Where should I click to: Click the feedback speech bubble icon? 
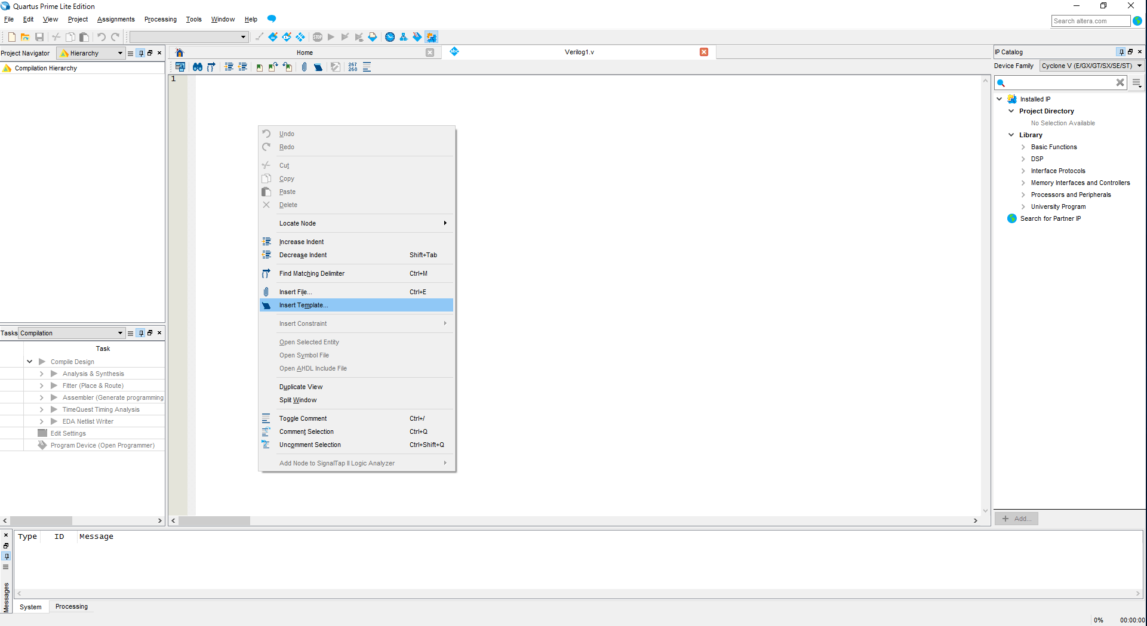(272, 18)
